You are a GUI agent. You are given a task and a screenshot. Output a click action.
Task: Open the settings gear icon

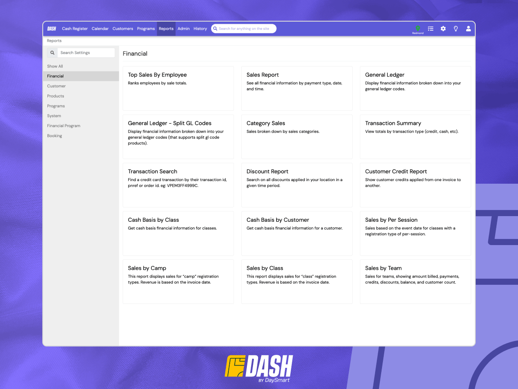click(443, 29)
